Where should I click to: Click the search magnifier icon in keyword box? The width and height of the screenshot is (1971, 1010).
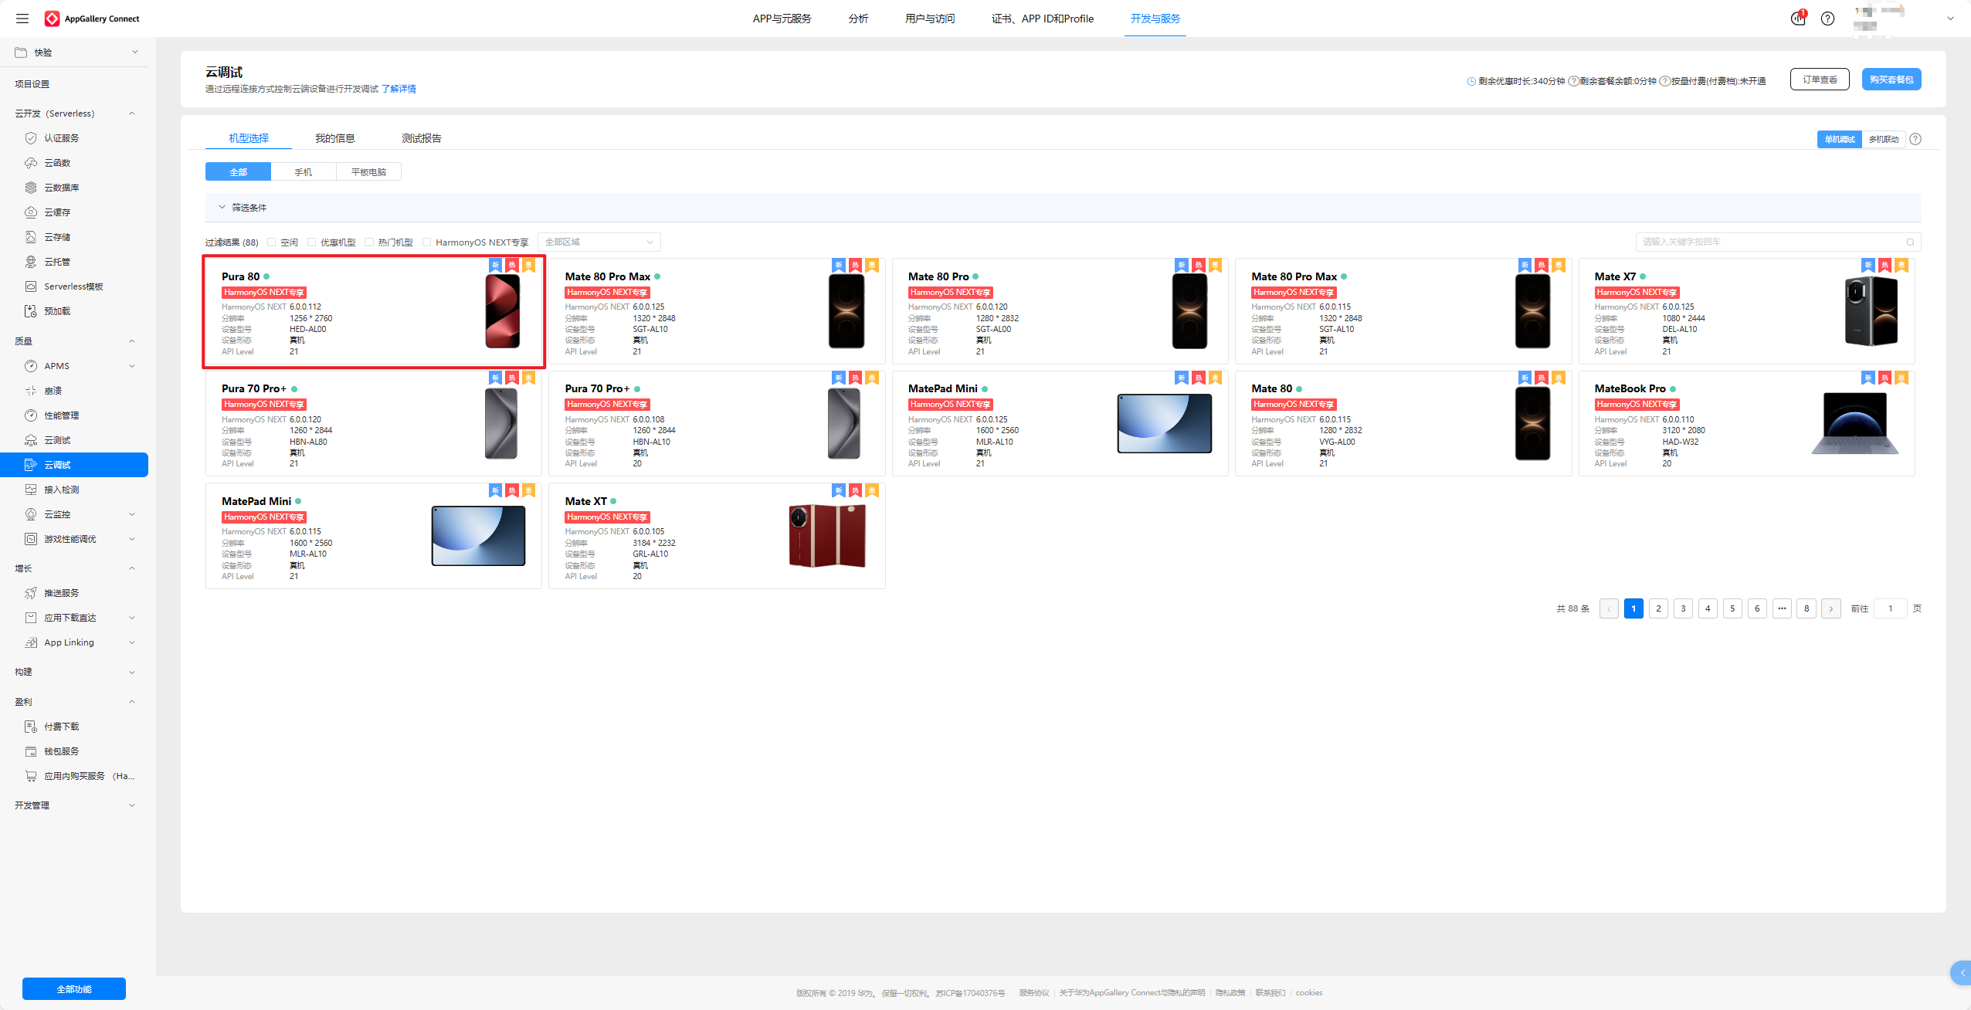pyautogui.click(x=1910, y=242)
